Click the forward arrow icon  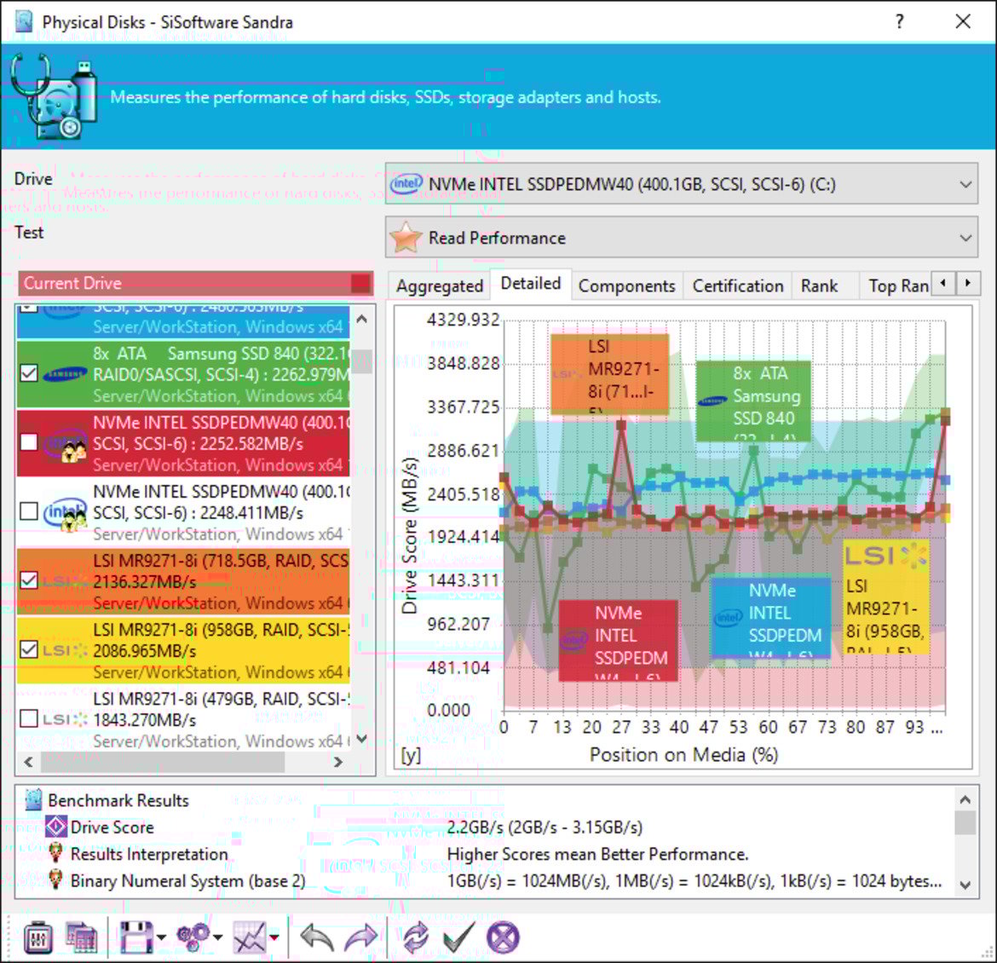[360, 937]
